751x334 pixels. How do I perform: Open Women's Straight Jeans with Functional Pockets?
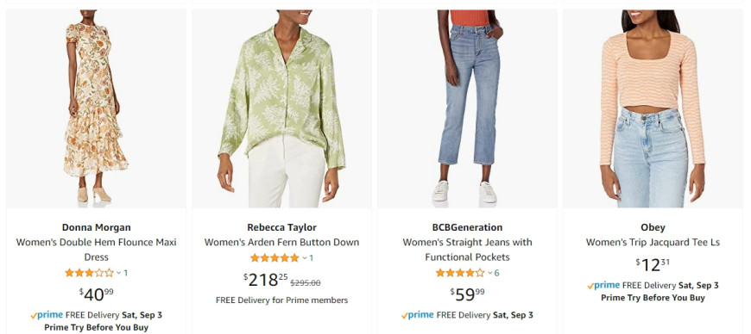point(467,250)
